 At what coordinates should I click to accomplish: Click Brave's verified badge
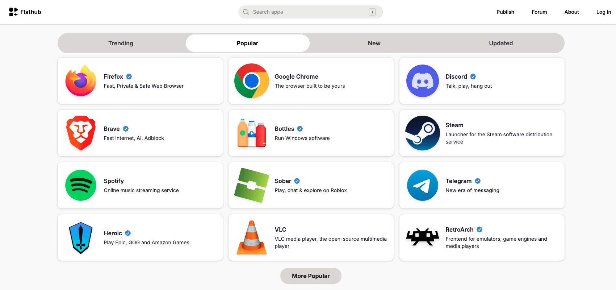coord(126,129)
